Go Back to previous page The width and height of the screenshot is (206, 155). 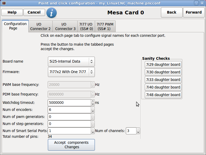(172, 12)
